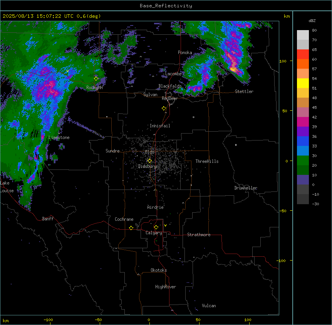The width and height of the screenshot is (332, 325).
Task: Click the yellow diamond marker beside RockyMH
Action: [96, 78]
